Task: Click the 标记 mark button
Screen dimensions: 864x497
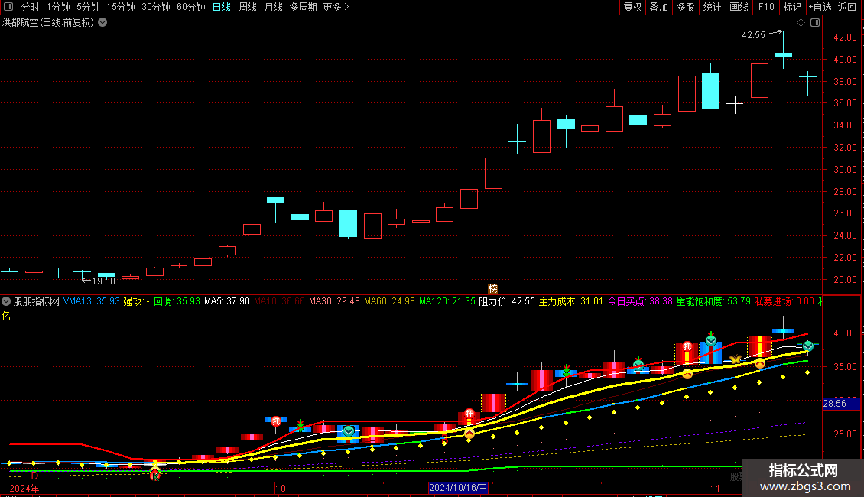Action: pyautogui.click(x=792, y=7)
